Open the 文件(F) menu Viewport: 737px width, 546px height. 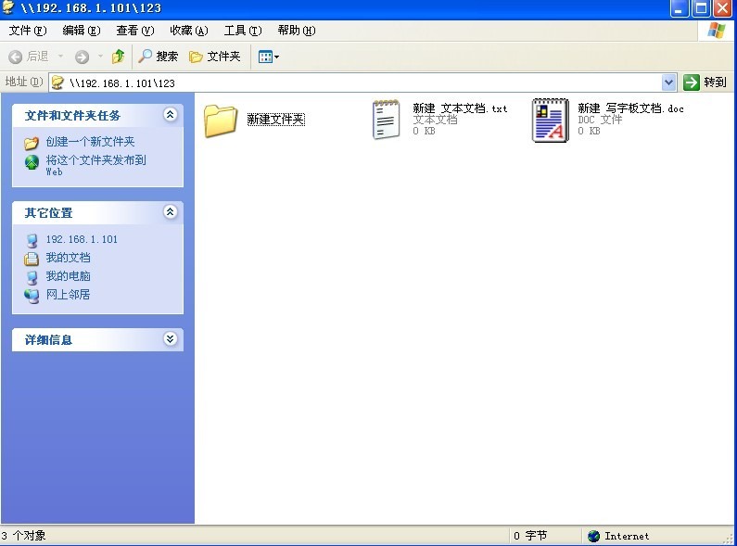(28, 31)
